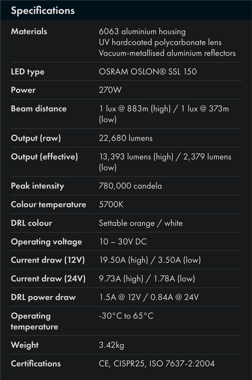Click the 270W power value

click(x=110, y=90)
